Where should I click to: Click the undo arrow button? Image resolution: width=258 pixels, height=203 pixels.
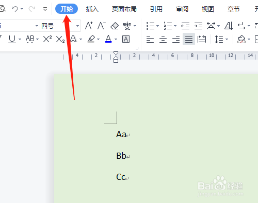pos(15,9)
